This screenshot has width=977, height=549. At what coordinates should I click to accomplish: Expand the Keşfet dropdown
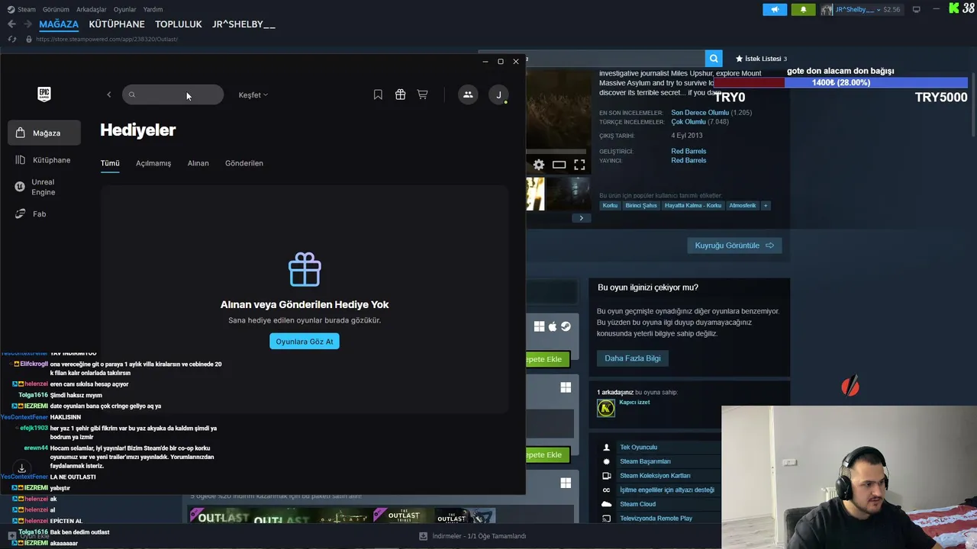click(x=253, y=95)
